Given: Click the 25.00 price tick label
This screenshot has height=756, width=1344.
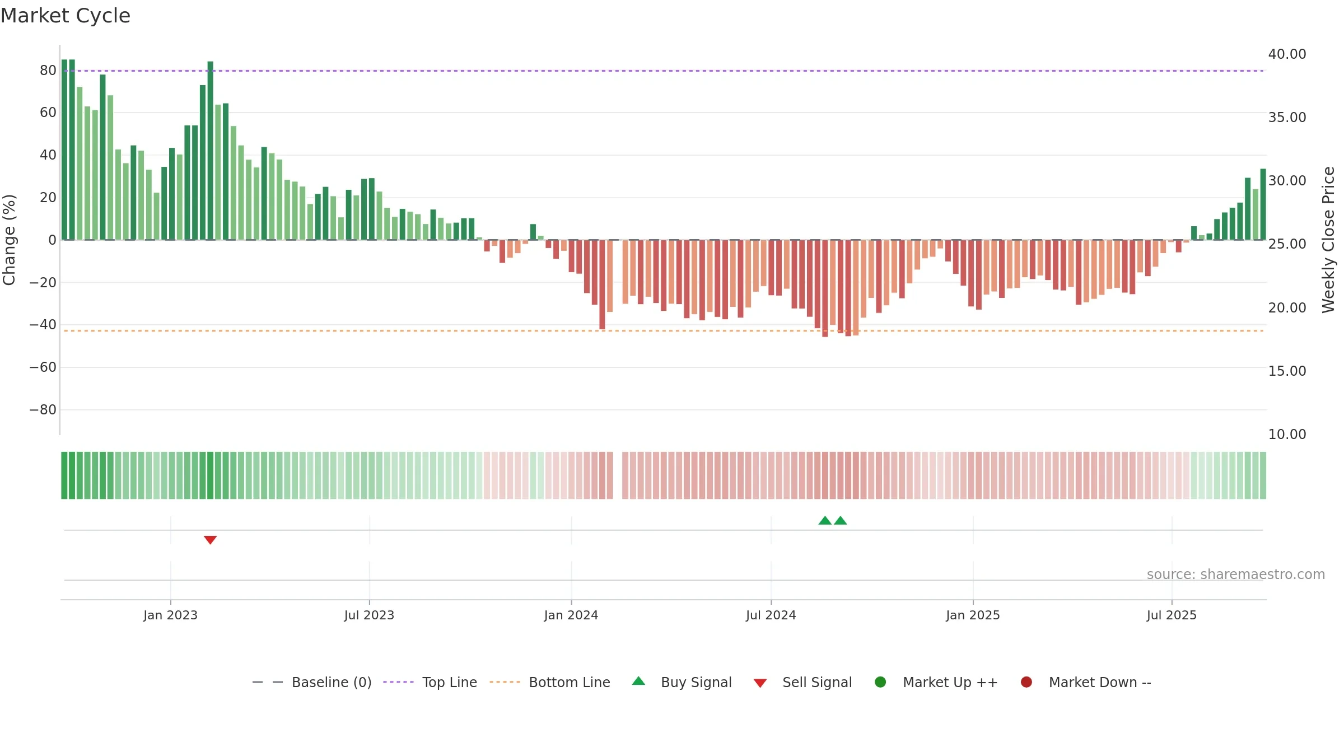Looking at the screenshot, I should 1287,244.
